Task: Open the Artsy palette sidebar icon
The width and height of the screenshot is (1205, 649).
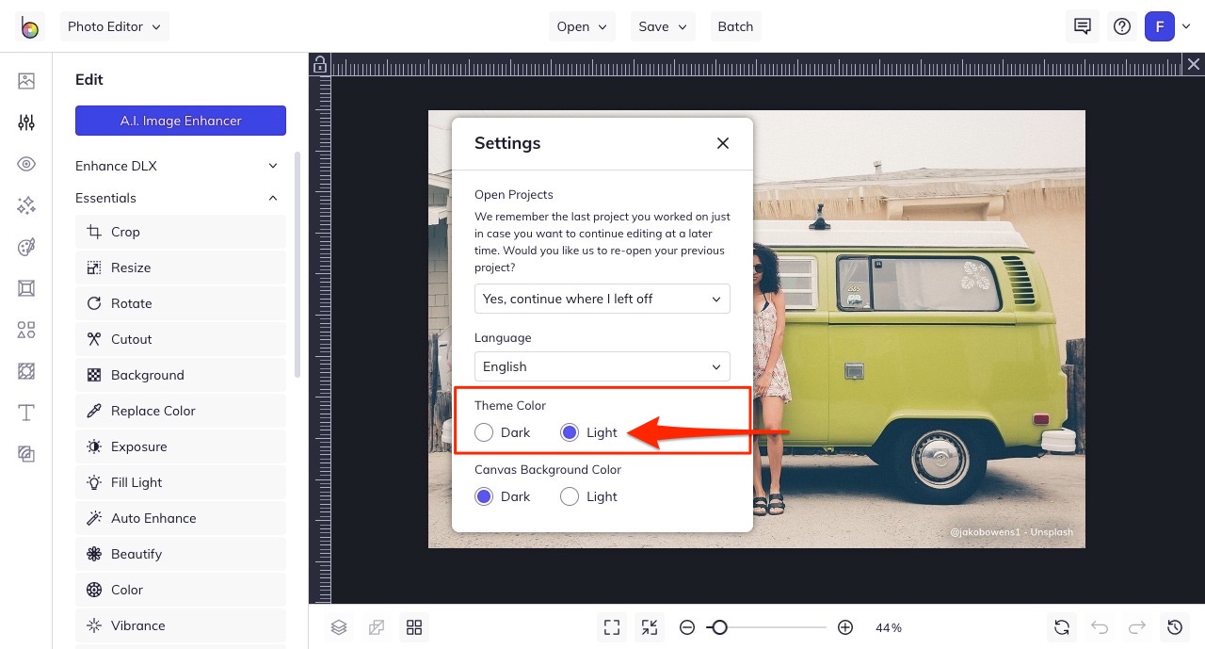Action: [x=26, y=247]
